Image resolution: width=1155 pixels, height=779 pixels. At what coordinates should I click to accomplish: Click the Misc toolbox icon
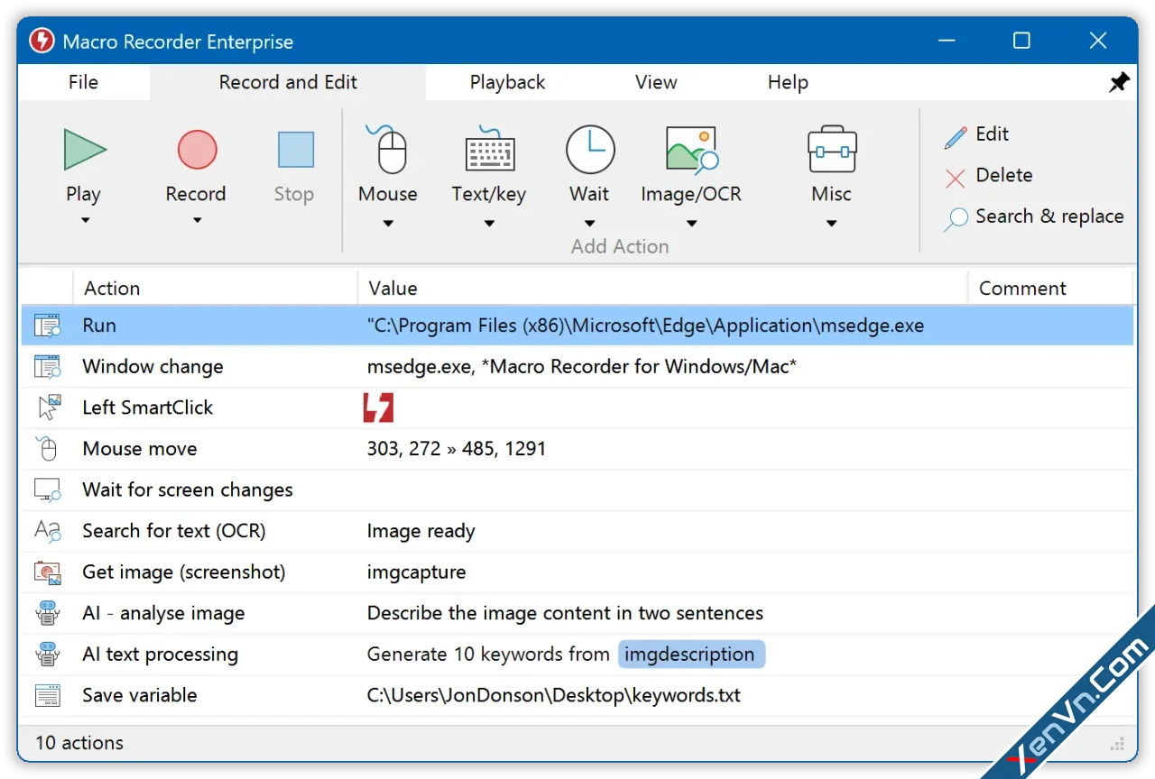831,149
